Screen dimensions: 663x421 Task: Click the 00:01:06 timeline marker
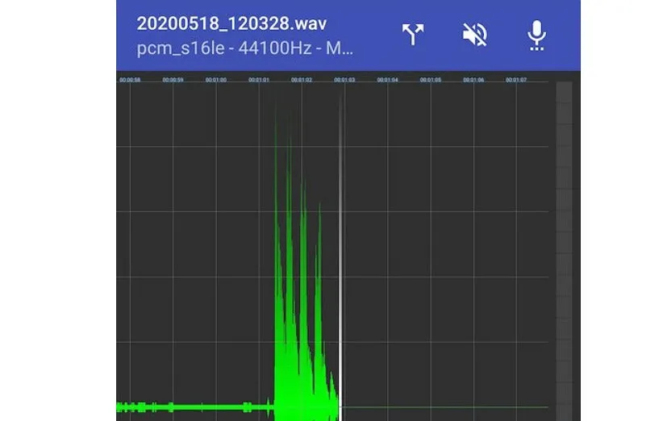click(x=473, y=80)
